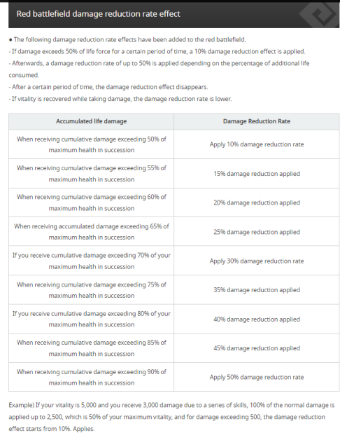This screenshot has height=440, width=340.
Task: Click the 15% damage reduction applied cell
Action: tap(257, 174)
